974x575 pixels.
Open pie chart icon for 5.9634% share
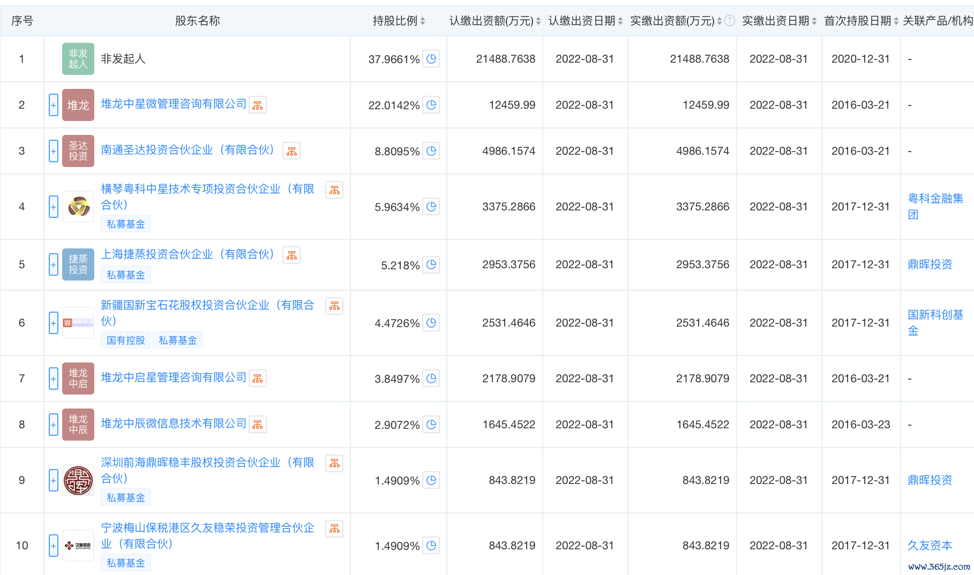pyautogui.click(x=431, y=207)
